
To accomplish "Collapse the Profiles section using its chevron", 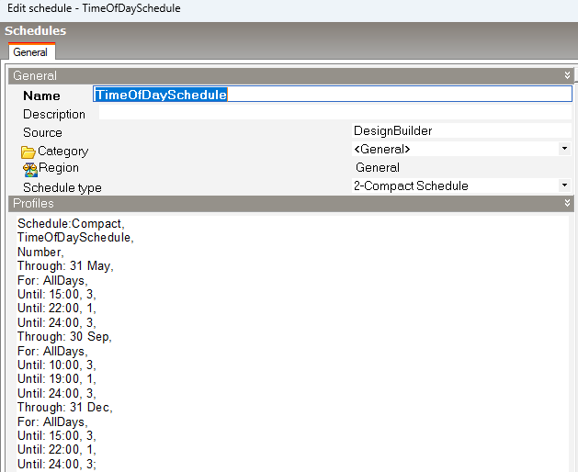I will [x=567, y=204].
